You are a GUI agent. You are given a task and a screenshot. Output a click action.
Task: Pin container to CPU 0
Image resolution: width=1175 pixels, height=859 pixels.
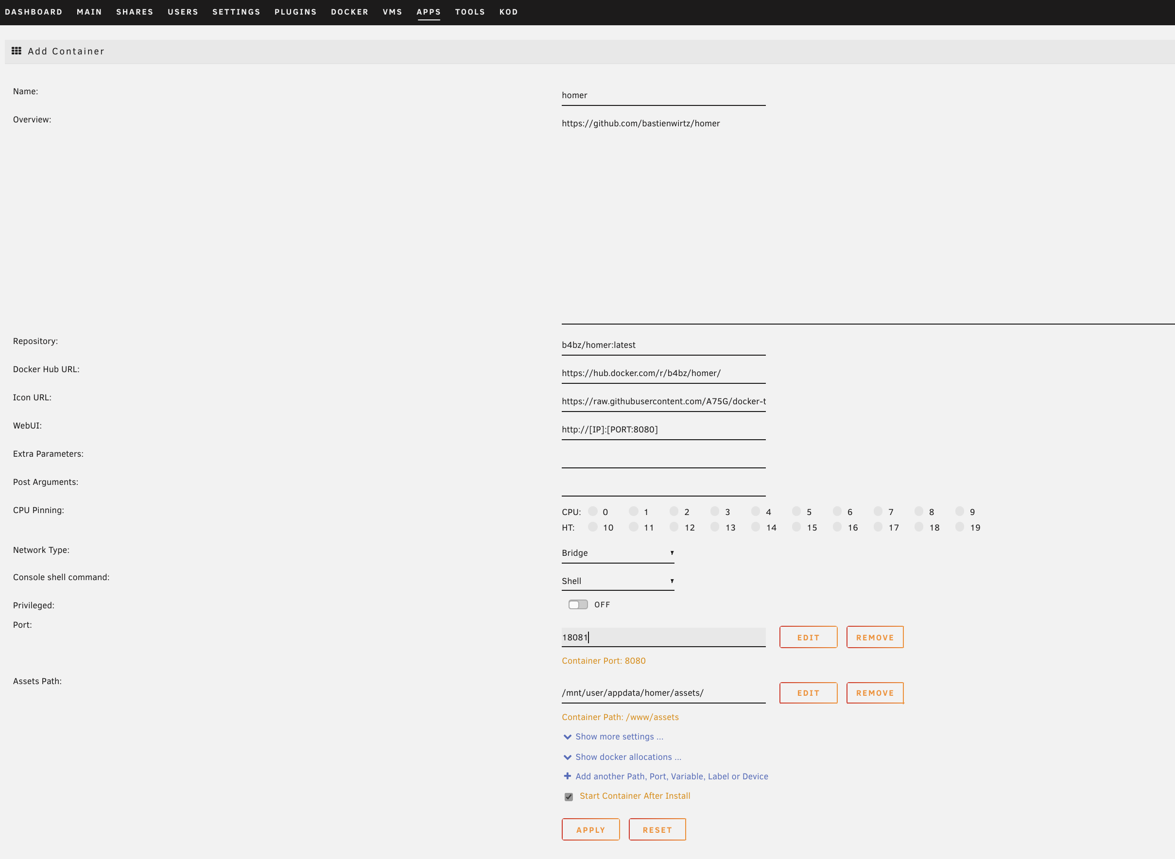tap(593, 511)
